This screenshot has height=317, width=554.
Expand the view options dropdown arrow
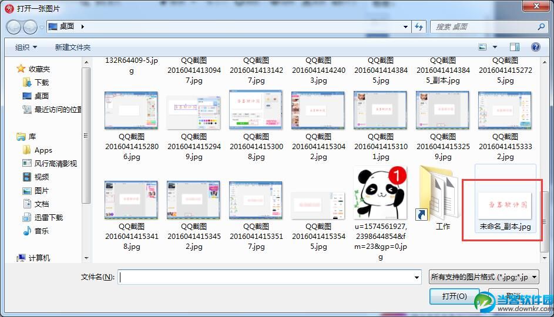[x=495, y=47]
